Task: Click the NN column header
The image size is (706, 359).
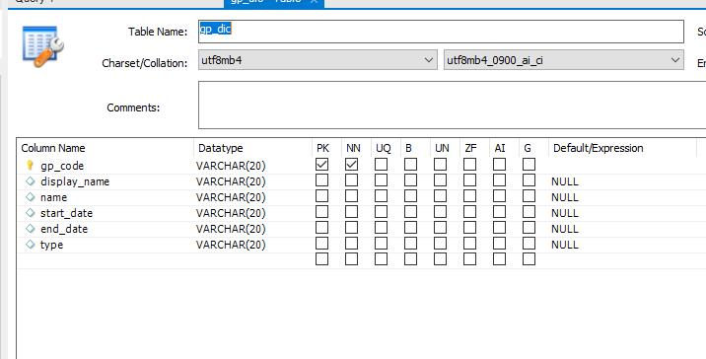Action: pyautogui.click(x=353, y=148)
